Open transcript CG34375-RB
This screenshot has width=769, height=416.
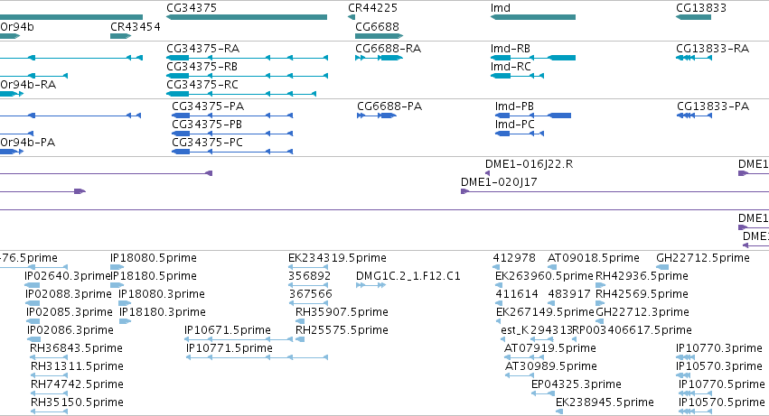pyautogui.click(x=202, y=67)
